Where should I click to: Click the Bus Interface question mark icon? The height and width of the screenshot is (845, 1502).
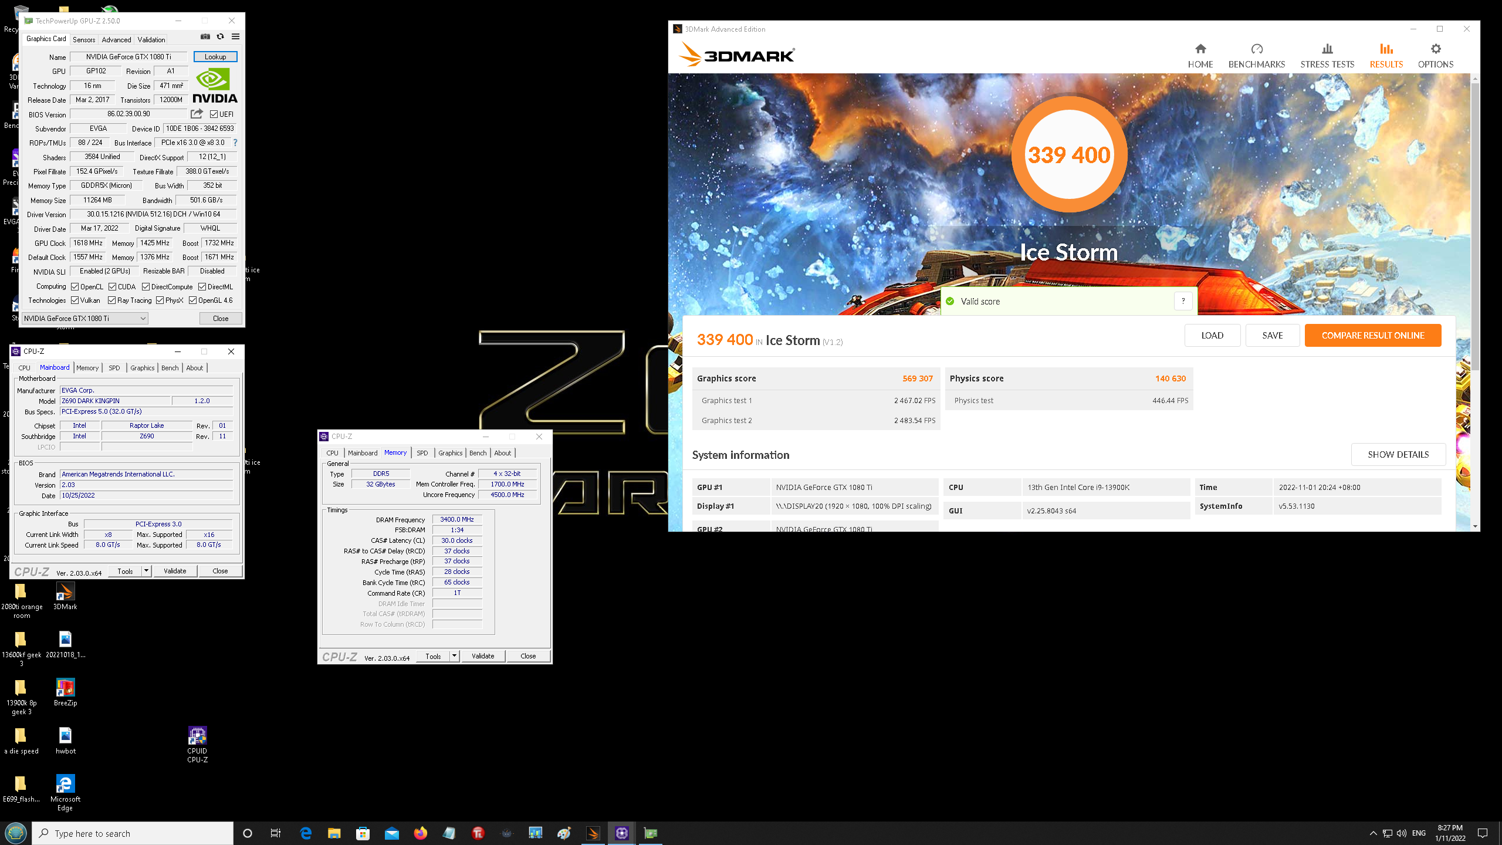point(236,143)
